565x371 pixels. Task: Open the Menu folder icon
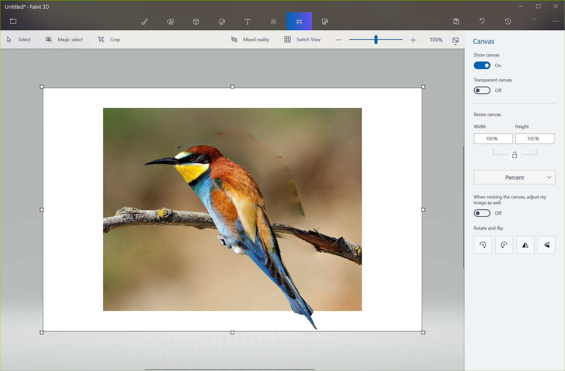(x=13, y=21)
